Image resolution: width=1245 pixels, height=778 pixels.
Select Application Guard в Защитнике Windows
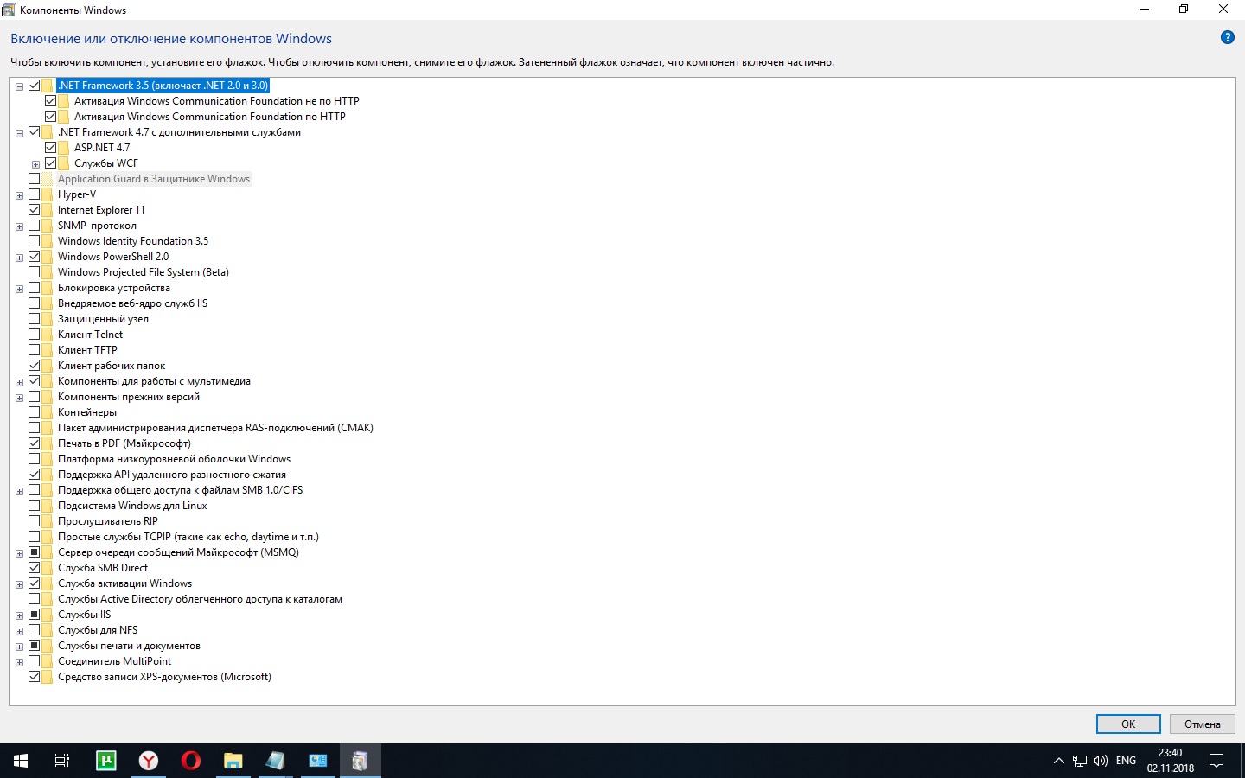coord(154,179)
